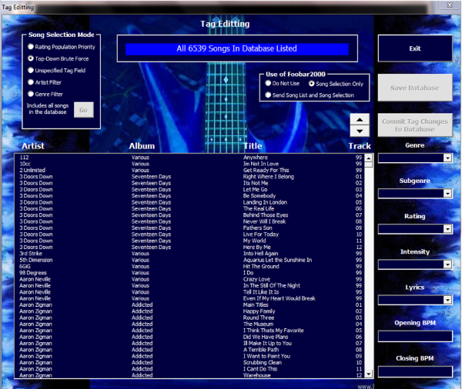Open the Genre dropdown
Screen dimensions: 462x389
(447, 158)
